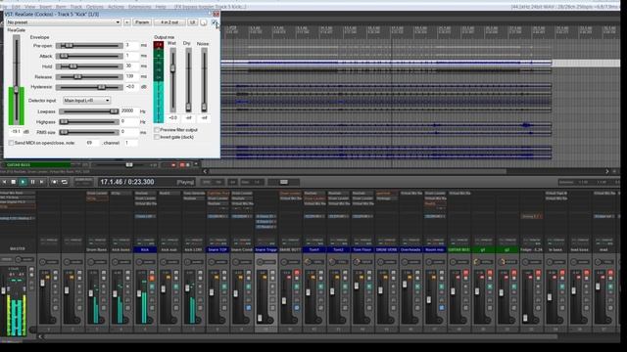Open the Detector input dropdown
This screenshot has height=352, width=627.
tap(86, 101)
